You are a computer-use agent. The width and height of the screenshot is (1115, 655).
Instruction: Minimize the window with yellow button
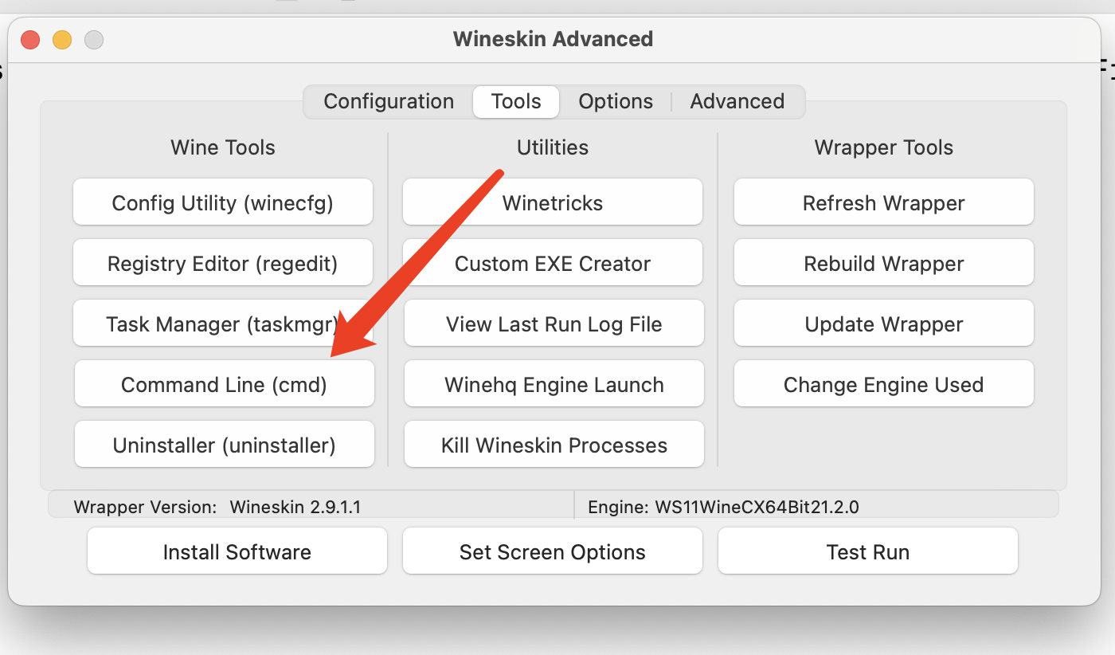[x=62, y=39]
